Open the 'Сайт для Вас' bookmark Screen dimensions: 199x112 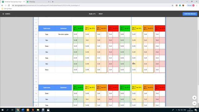click(x=7, y=9)
